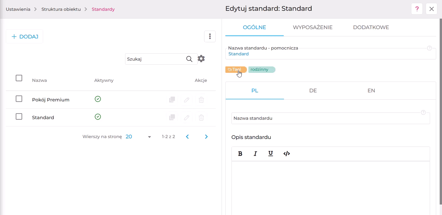This screenshot has height=215, width=442.
Task: Go to previous page arrow
Action: point(187,137)
